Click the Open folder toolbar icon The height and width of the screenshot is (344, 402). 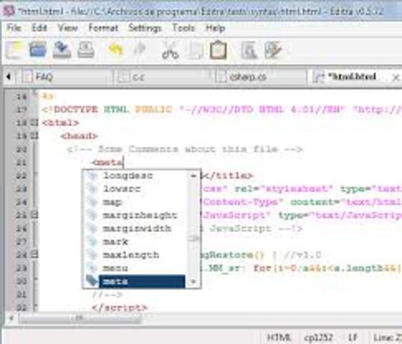pyautogui.click(x=37, y=49)
